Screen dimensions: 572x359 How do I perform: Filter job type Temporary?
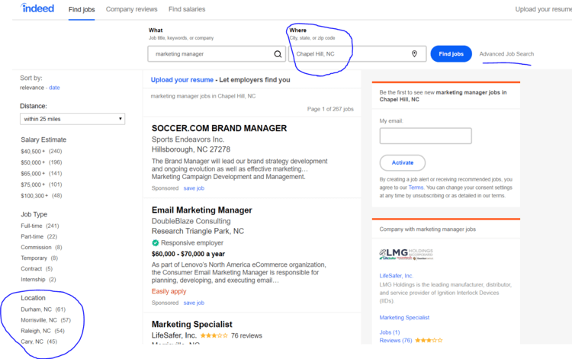[x=39, y=258]
